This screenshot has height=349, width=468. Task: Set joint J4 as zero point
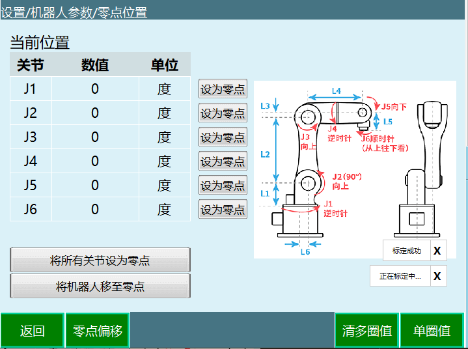coord(223,161)
